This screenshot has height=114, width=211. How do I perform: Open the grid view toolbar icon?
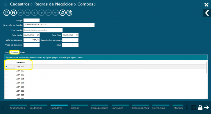(69, 13)
